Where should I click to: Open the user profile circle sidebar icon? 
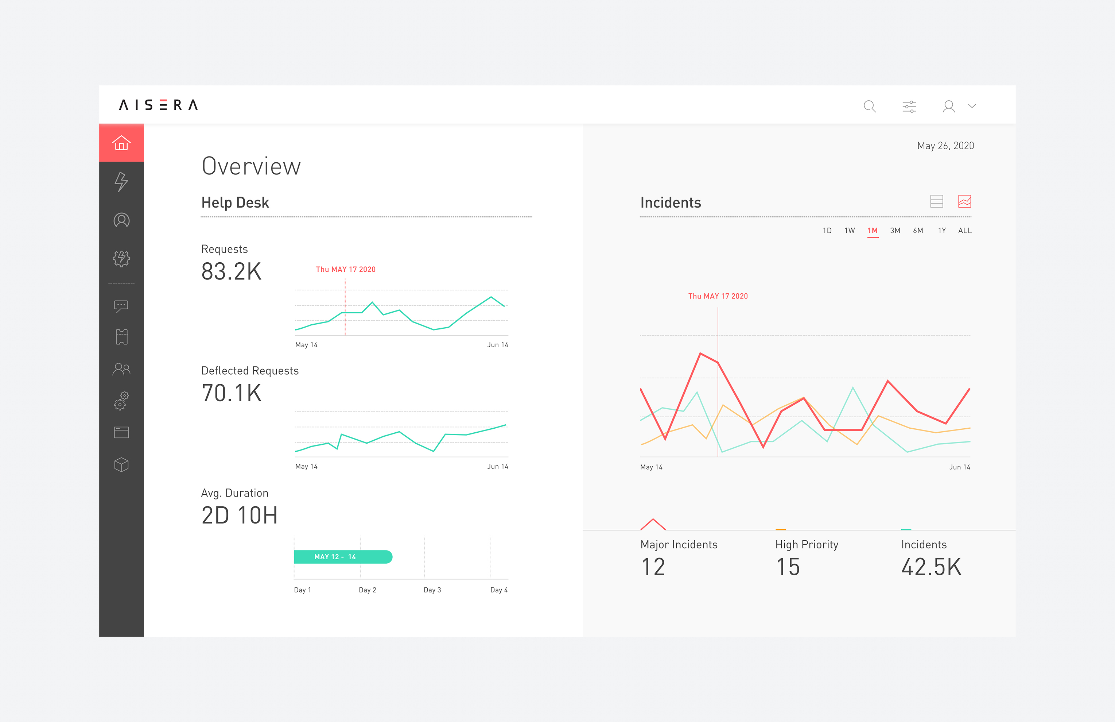click(x=121, y=220)
